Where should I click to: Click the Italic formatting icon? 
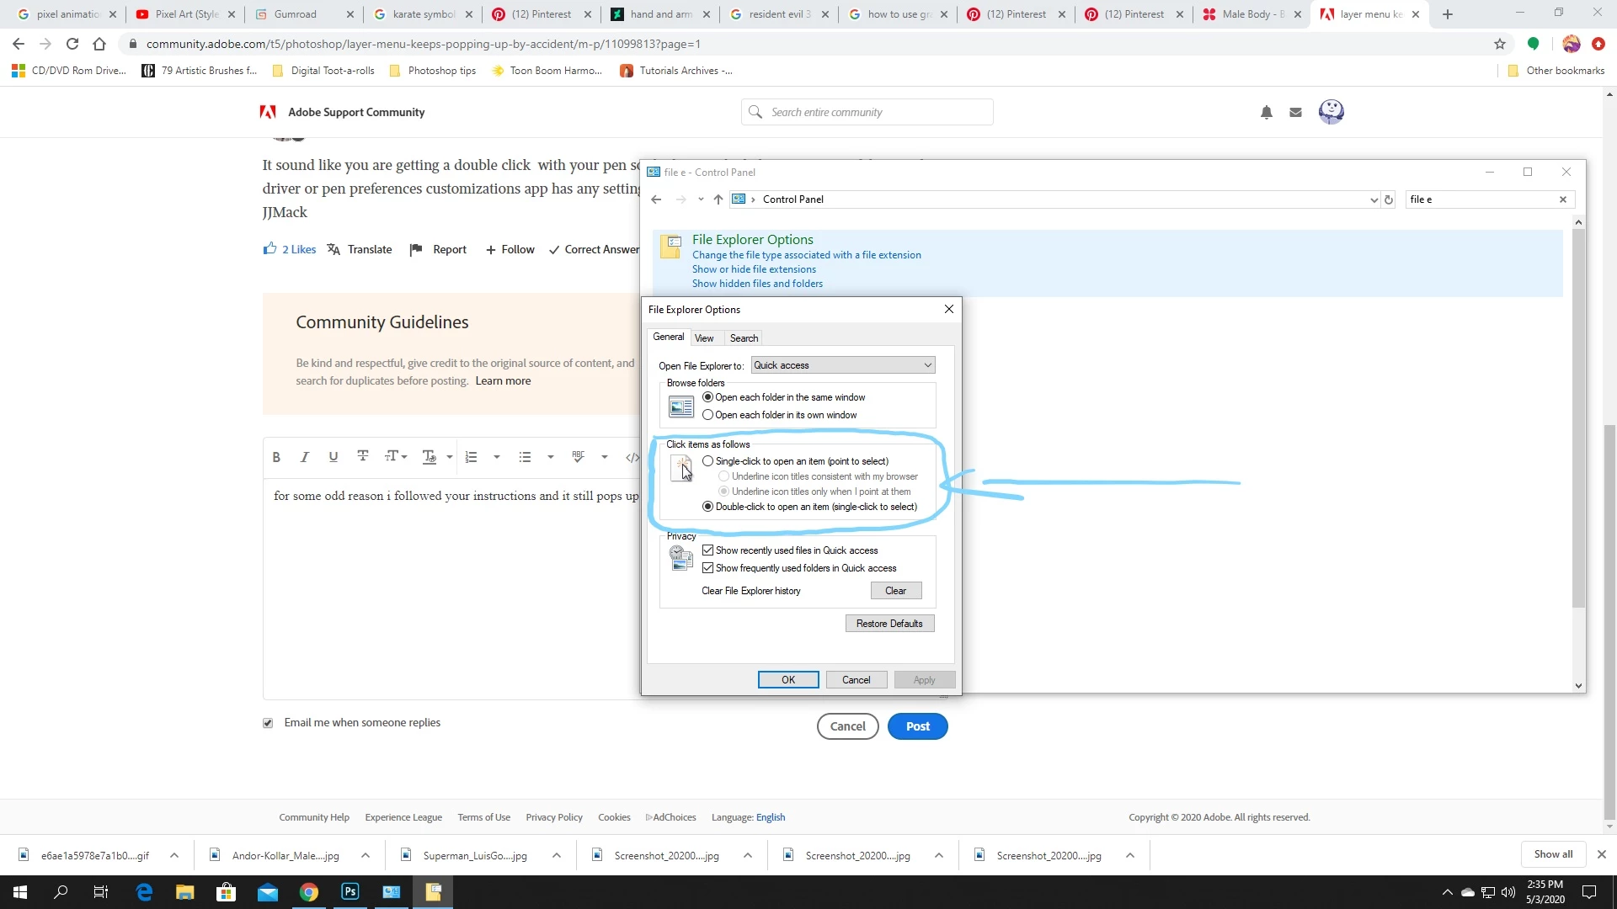click(305, 457)
